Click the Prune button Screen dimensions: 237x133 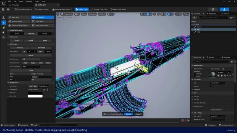tap(31, 71)
